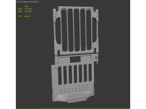This screenshot has height=109, width=146.
Task: Click the FPS value 165,147
Action: click(27, 16)
